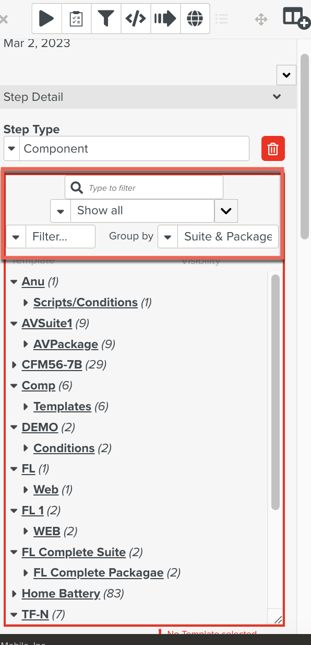Click the move arrows icon
The width and height of the screenshot is (311, 645).
coord(261,19)
